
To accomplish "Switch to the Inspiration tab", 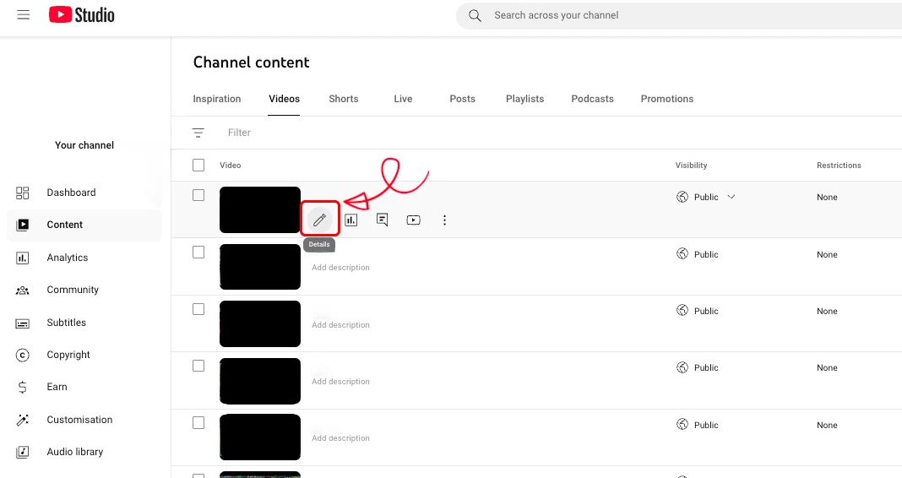I will point(217,99).
